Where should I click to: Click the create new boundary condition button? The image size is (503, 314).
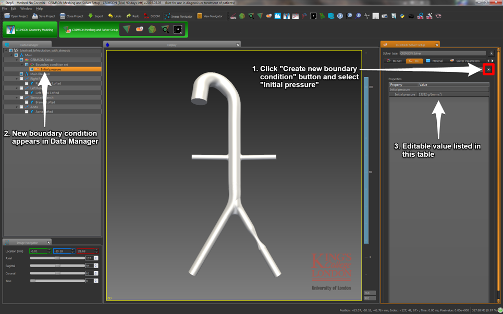488,69
